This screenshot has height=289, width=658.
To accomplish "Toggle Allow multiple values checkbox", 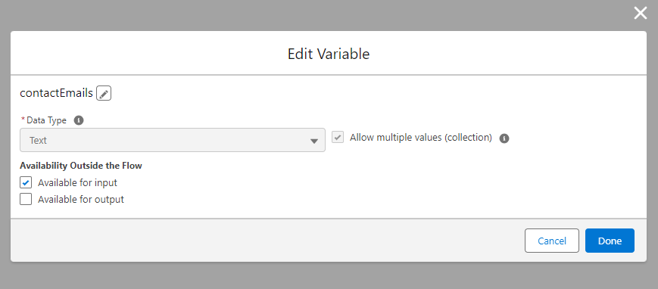I will (338, 137).
